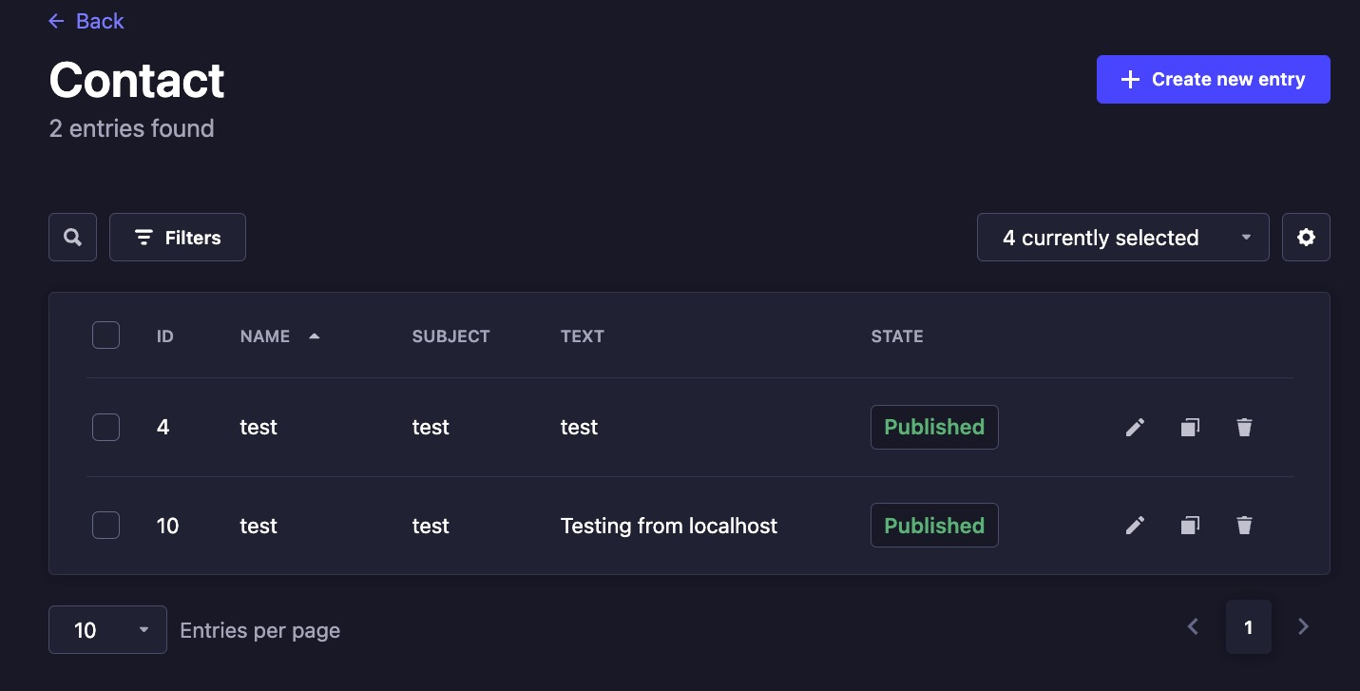1360x691 pixels.
Task: Open the entries per page dropdown
Action: point(107,629)
